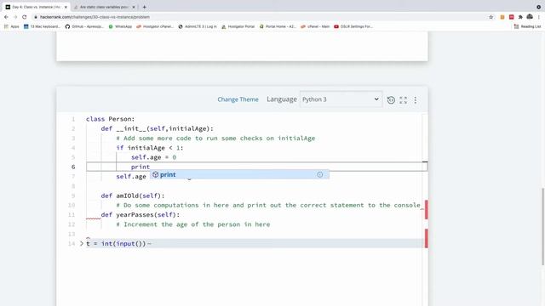Click the Change Theme link
The height and width of the screenshot is (306, 545).
(238, 99)
